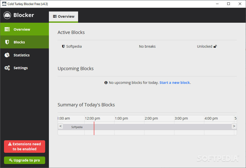
Task: Click the Start a new block link
Action: point(174,82)
